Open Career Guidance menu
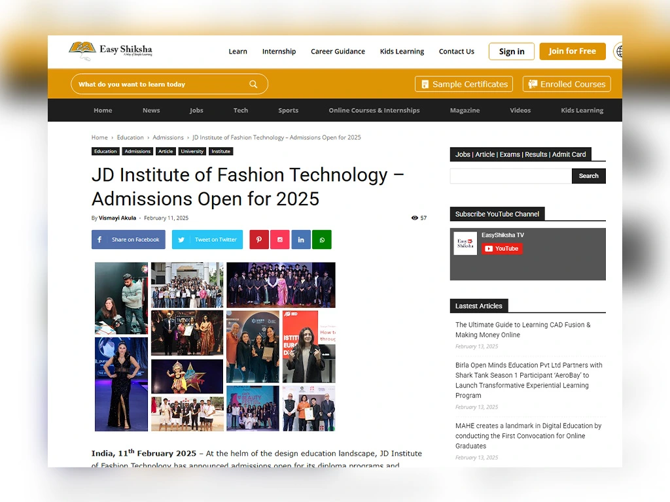This screenshot has width=670, height=502. [x=338, y=51]
